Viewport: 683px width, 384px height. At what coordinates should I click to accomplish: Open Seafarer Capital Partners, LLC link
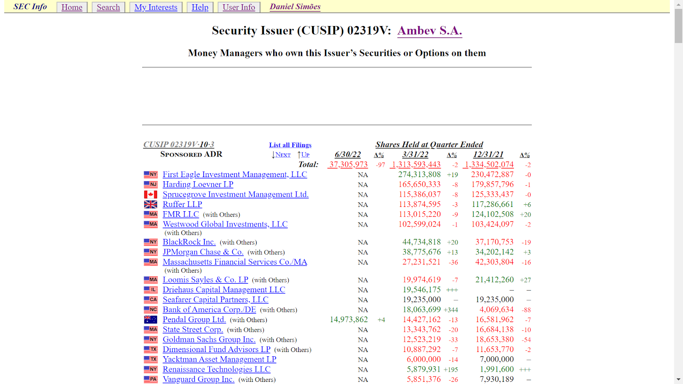click(x=216, y=300)
